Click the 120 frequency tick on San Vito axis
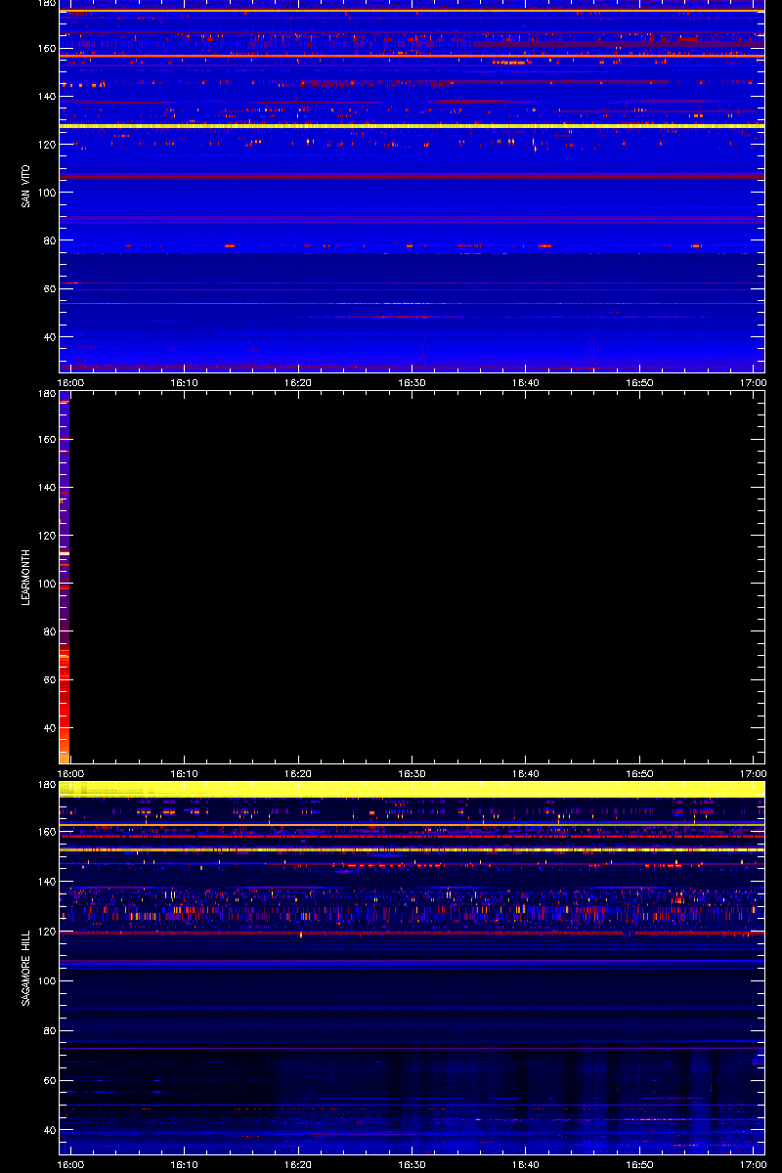Screen dimensions: 782x1173 [x=46, y=145]
